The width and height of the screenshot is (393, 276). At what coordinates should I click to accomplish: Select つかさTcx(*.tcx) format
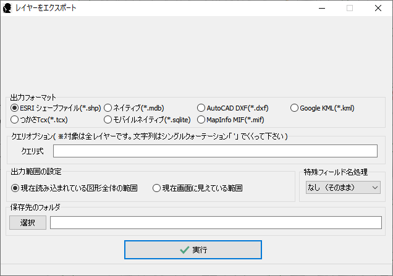point(15,120)
